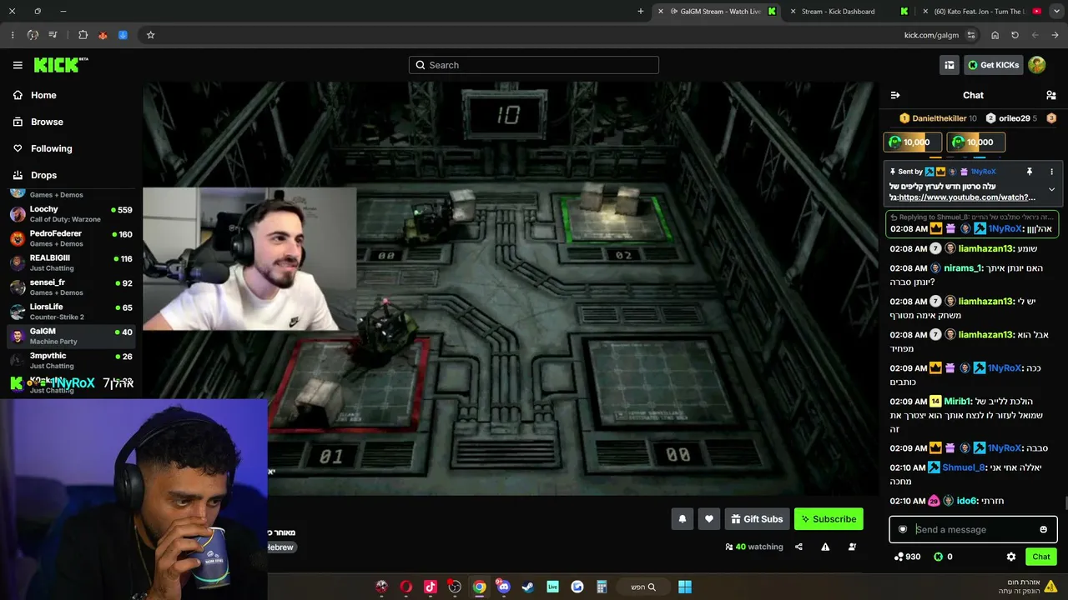Click username Miribi1 in chat
Screen dimensions: 1068x600
[958, 402]
